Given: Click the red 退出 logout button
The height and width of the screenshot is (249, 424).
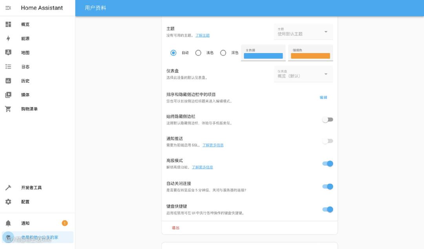Looking at the screenshot, I should 175,228.
